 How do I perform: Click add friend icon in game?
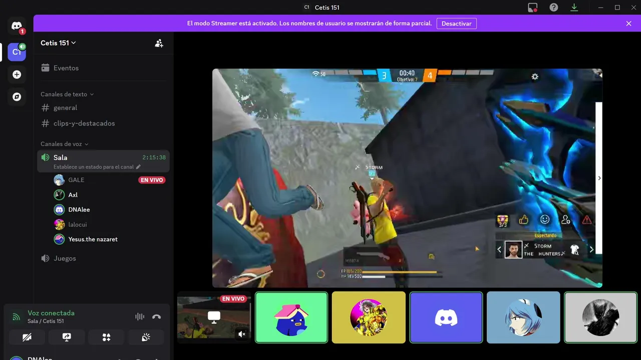566,219
